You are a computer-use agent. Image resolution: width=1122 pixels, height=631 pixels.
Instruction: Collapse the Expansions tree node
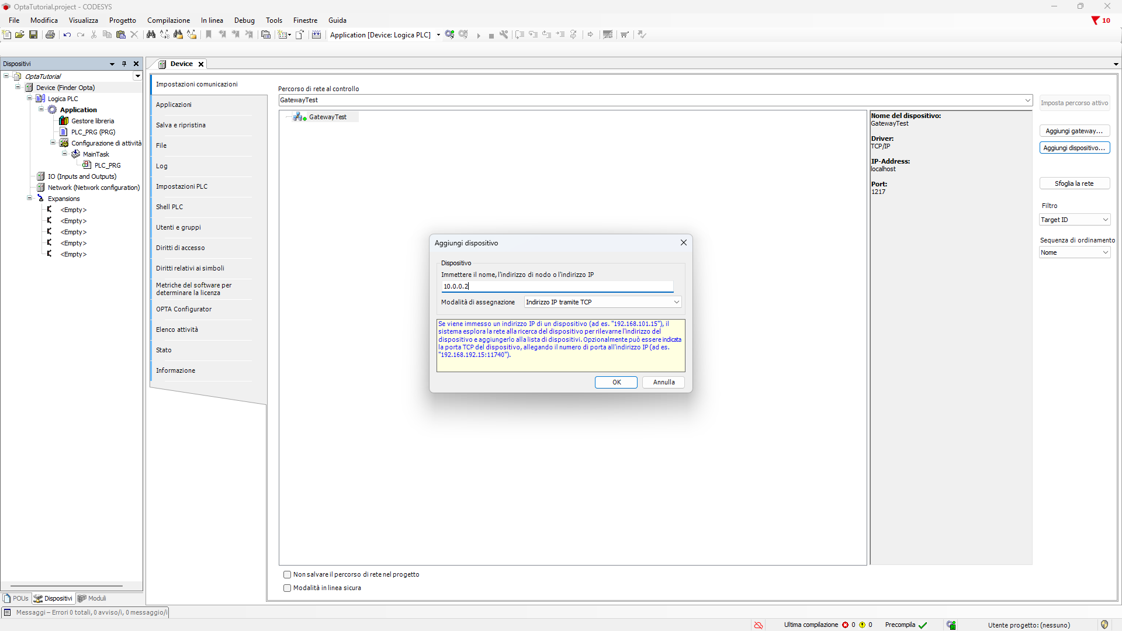(x=30, y=198)
